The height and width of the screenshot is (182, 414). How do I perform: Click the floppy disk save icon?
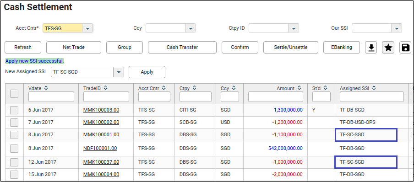click(405, 48)
